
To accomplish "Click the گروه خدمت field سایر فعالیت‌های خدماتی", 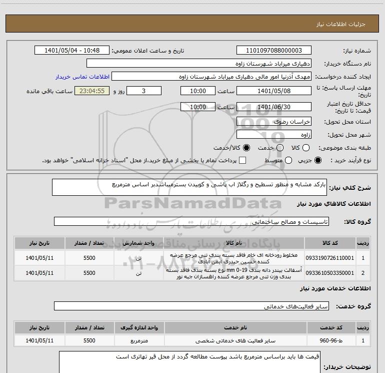I will (191, 306).
